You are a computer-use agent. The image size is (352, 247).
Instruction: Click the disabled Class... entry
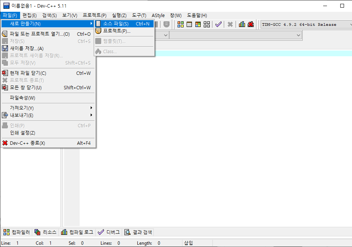click(x=124, y=52)
